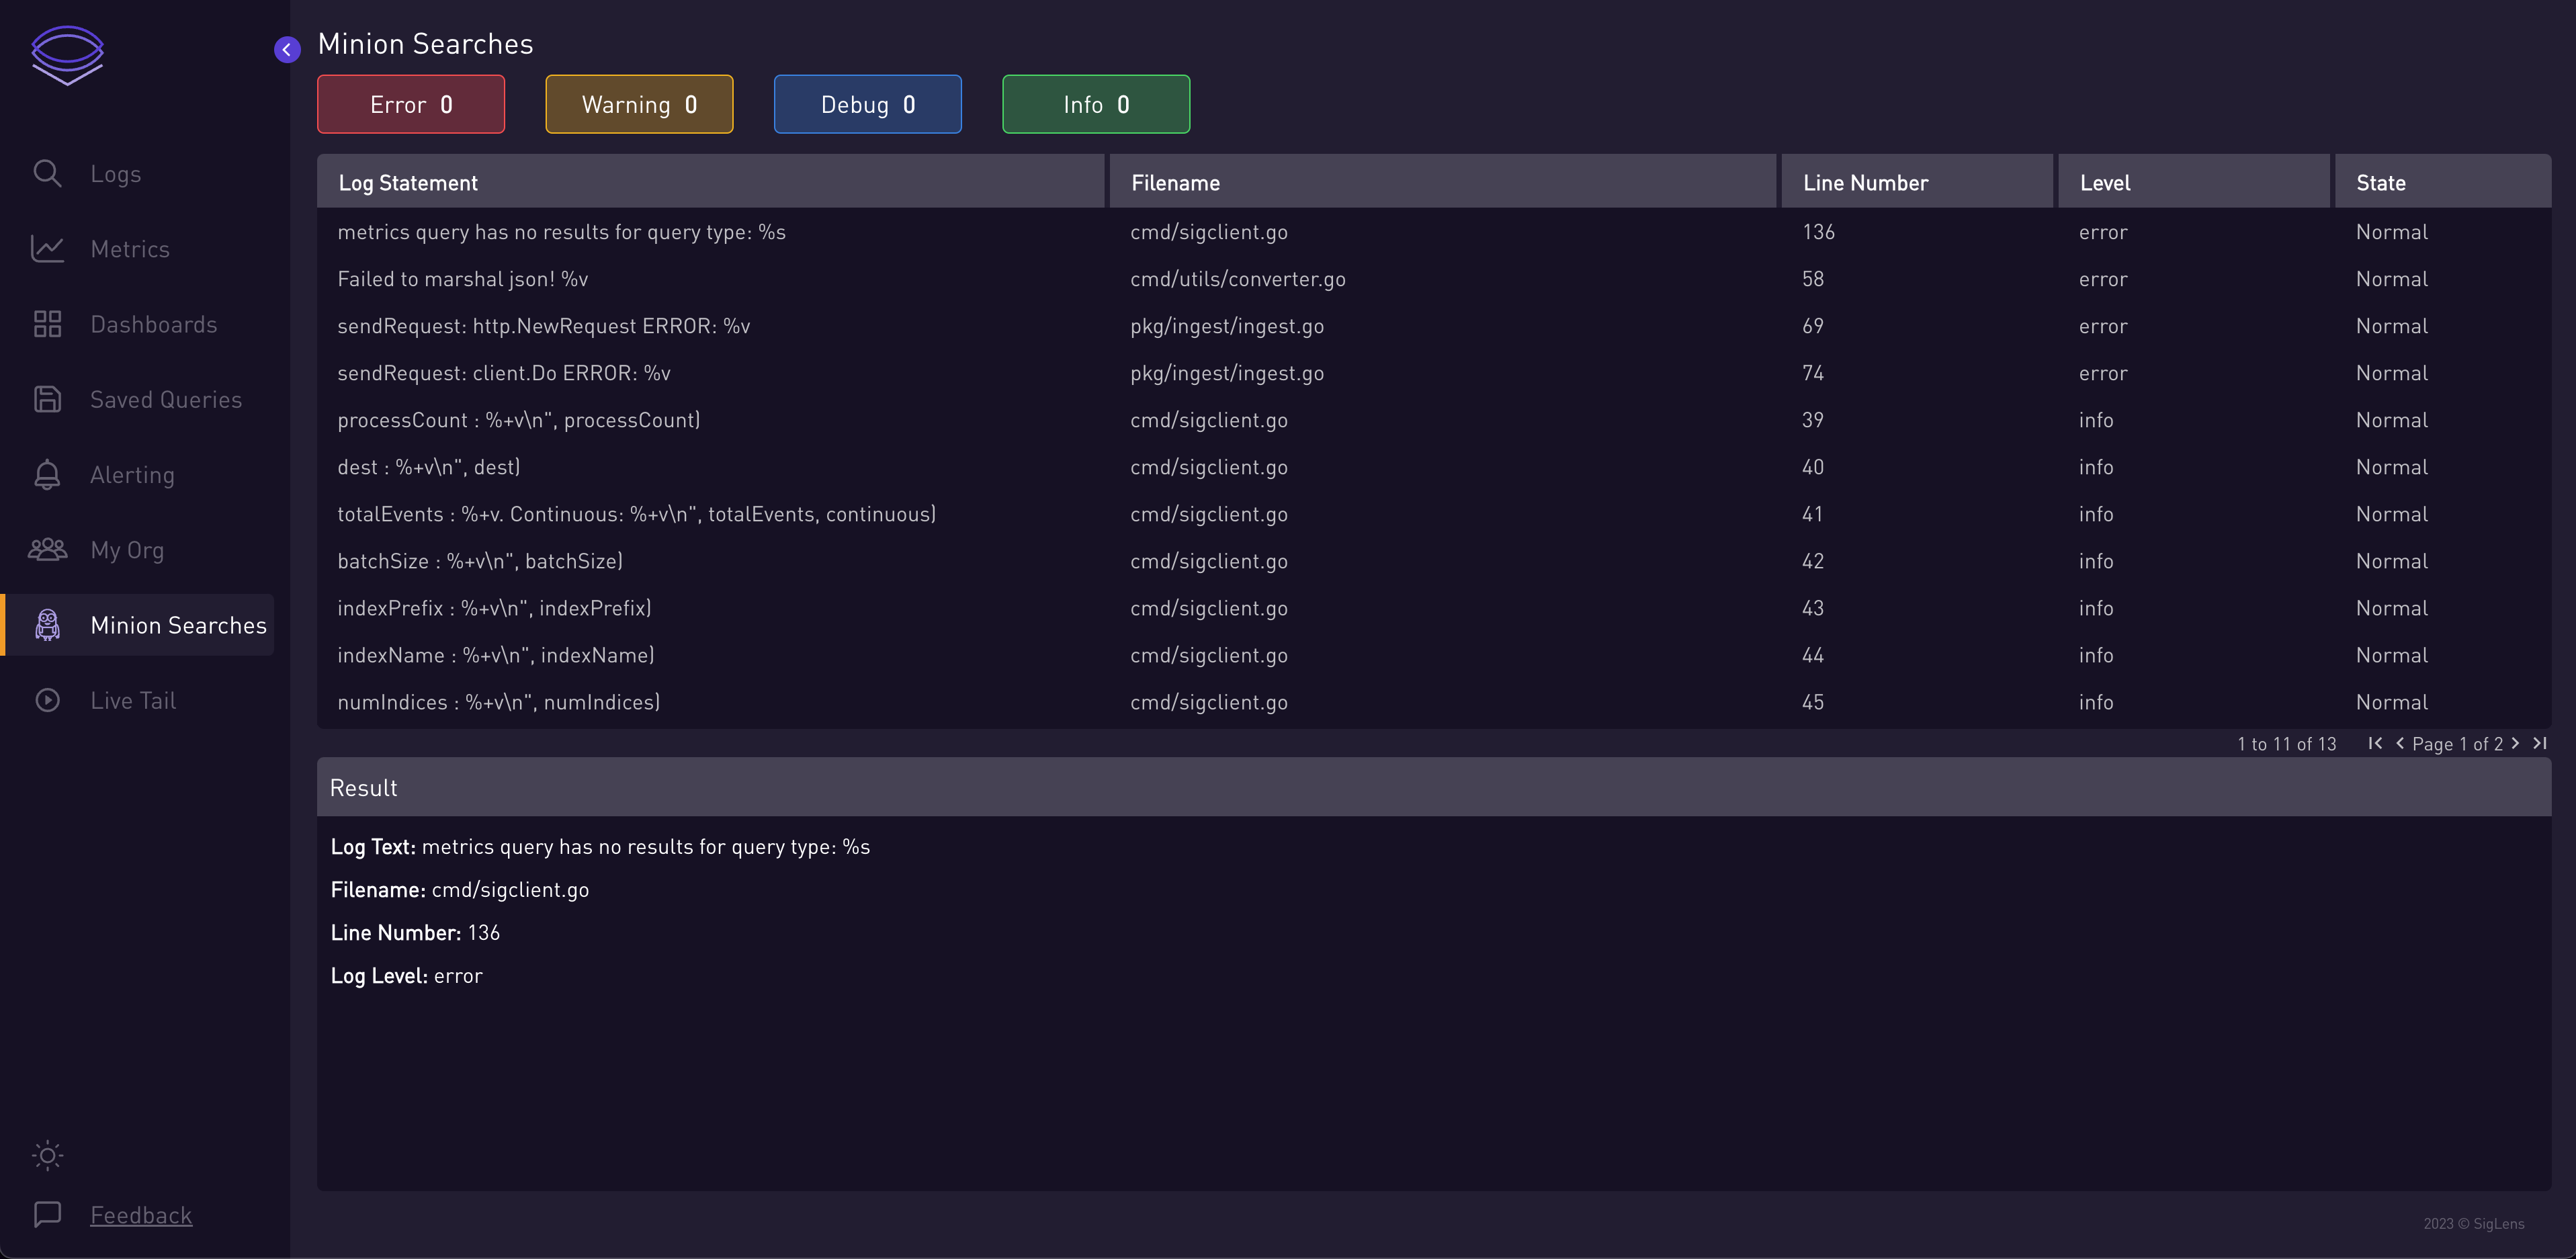The height and width of the screenshot is (1259, 2576).
Task: Click the Minion Searches icon in sidebar
Action: click(48, 625)
